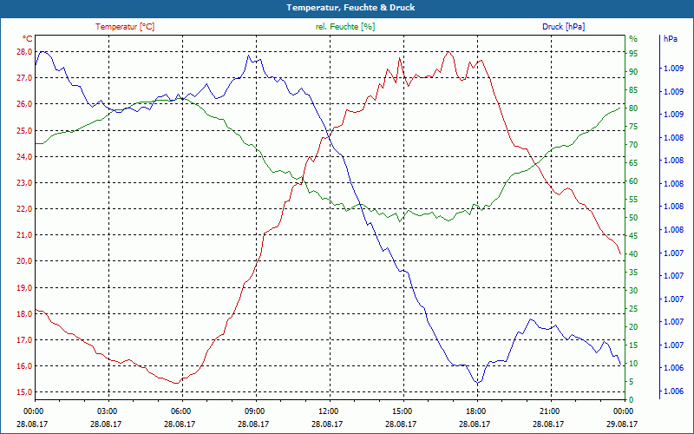Click the 'hPa' unit label on pressure axis

[670, 38]
